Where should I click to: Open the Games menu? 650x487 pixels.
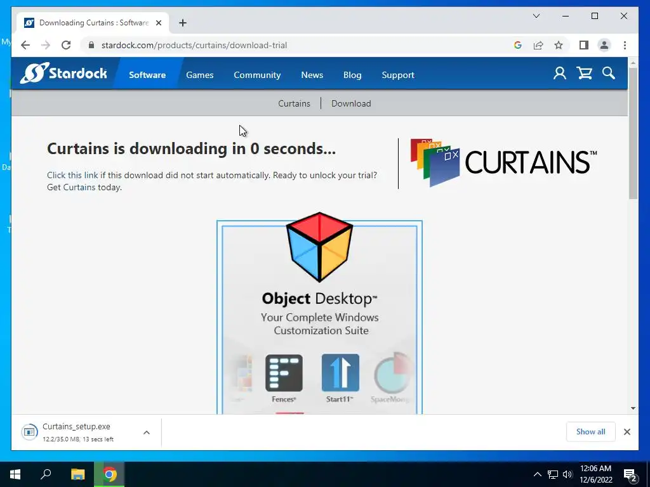pyautogui.click(x=200, y=75)
